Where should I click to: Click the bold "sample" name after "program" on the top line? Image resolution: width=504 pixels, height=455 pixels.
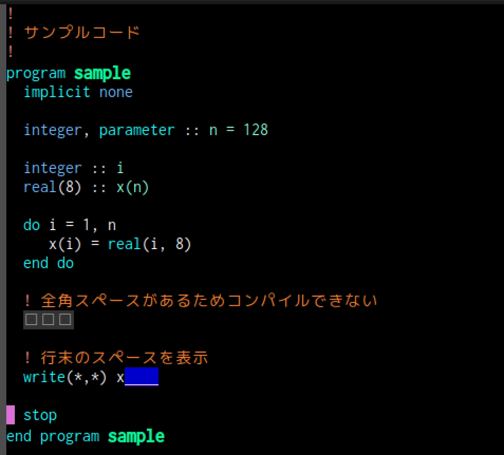(x=102, y=73)
